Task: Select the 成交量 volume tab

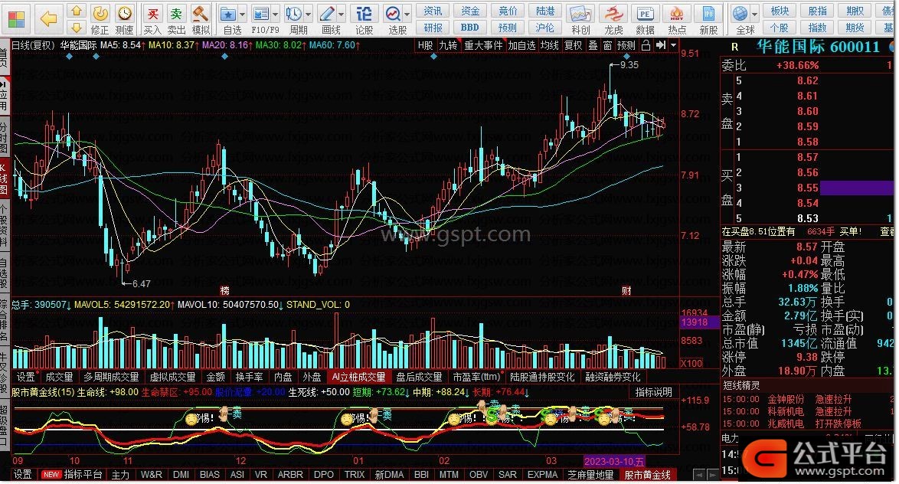Action: 59,377
